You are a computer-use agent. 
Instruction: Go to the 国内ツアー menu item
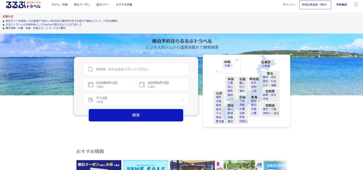pyautogui.click(x=102, y=5)
